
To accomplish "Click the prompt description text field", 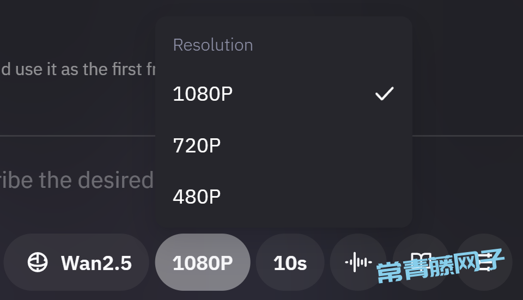I will click(76, 180).
